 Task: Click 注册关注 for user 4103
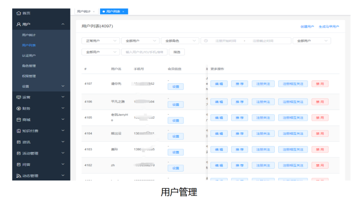[x=263, y=150]
